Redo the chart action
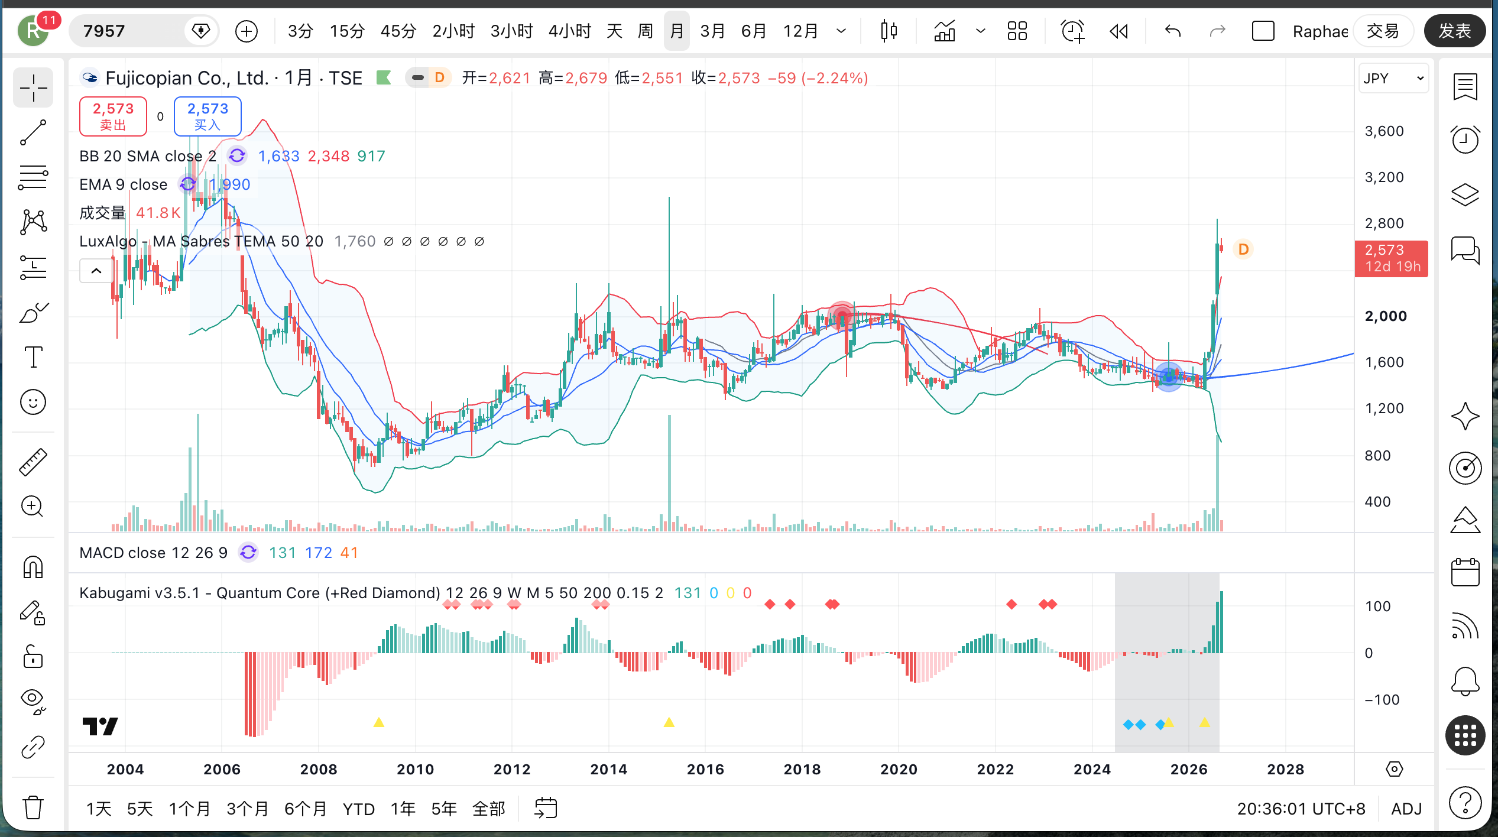This screenshot has height=837, width=1498. click(x=1218, y=31)
